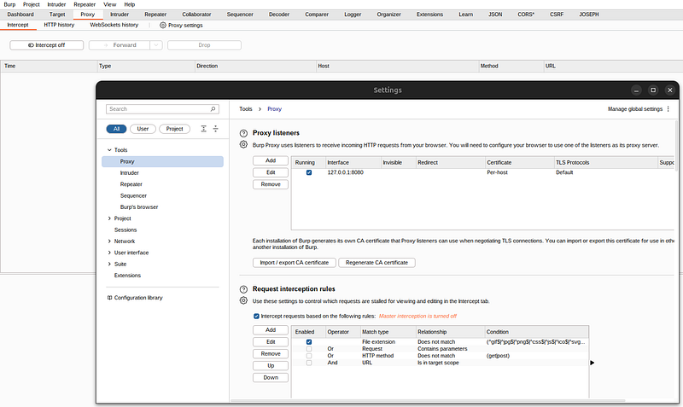Click Up button for interception rules

pyautogui.click(x=271, y=366)
